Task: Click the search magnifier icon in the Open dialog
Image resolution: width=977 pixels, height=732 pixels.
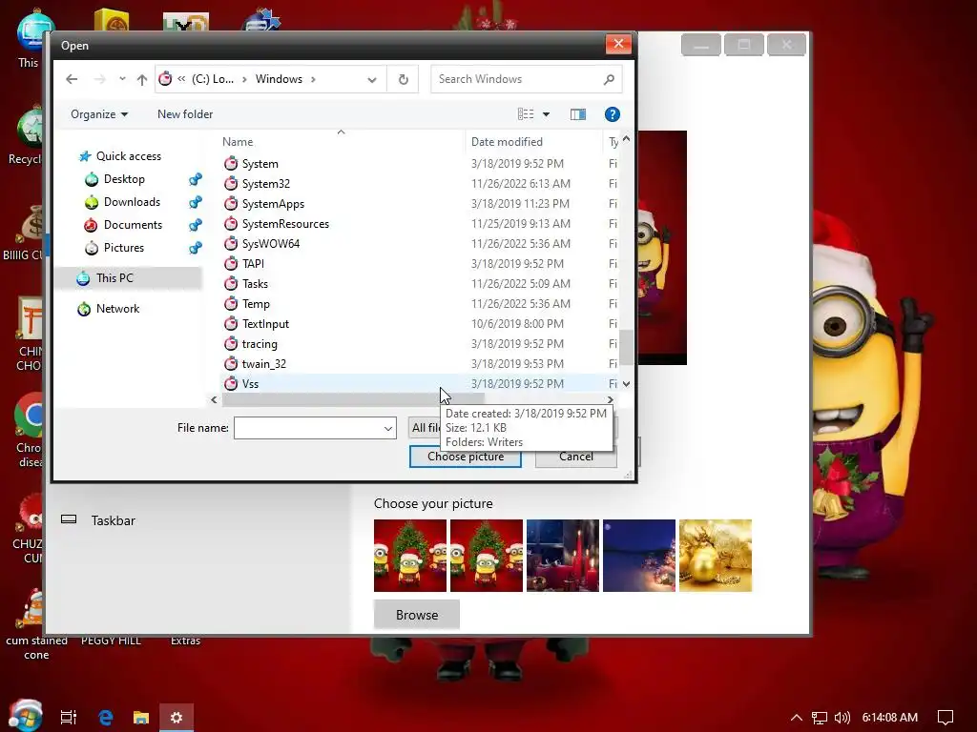Action: (x=609, y=79)
